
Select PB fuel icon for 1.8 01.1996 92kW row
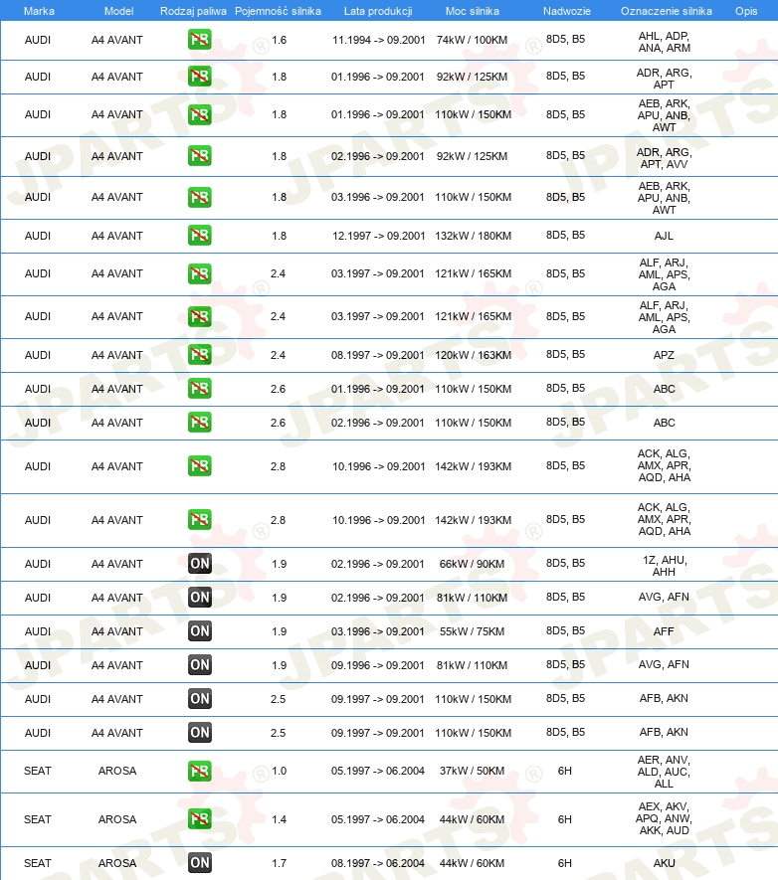tap(199, 76)
